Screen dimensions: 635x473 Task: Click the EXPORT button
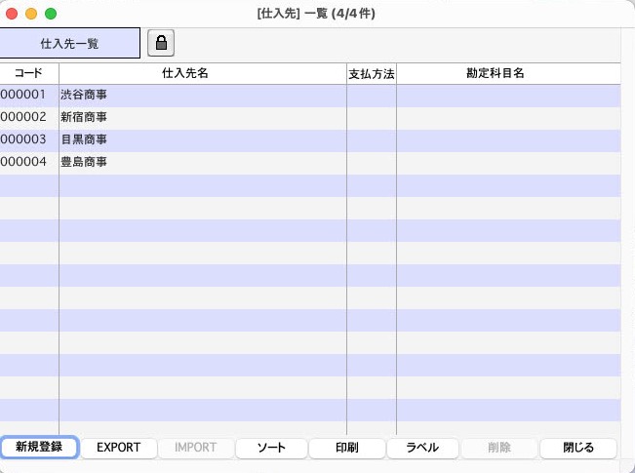click(119, 448)
